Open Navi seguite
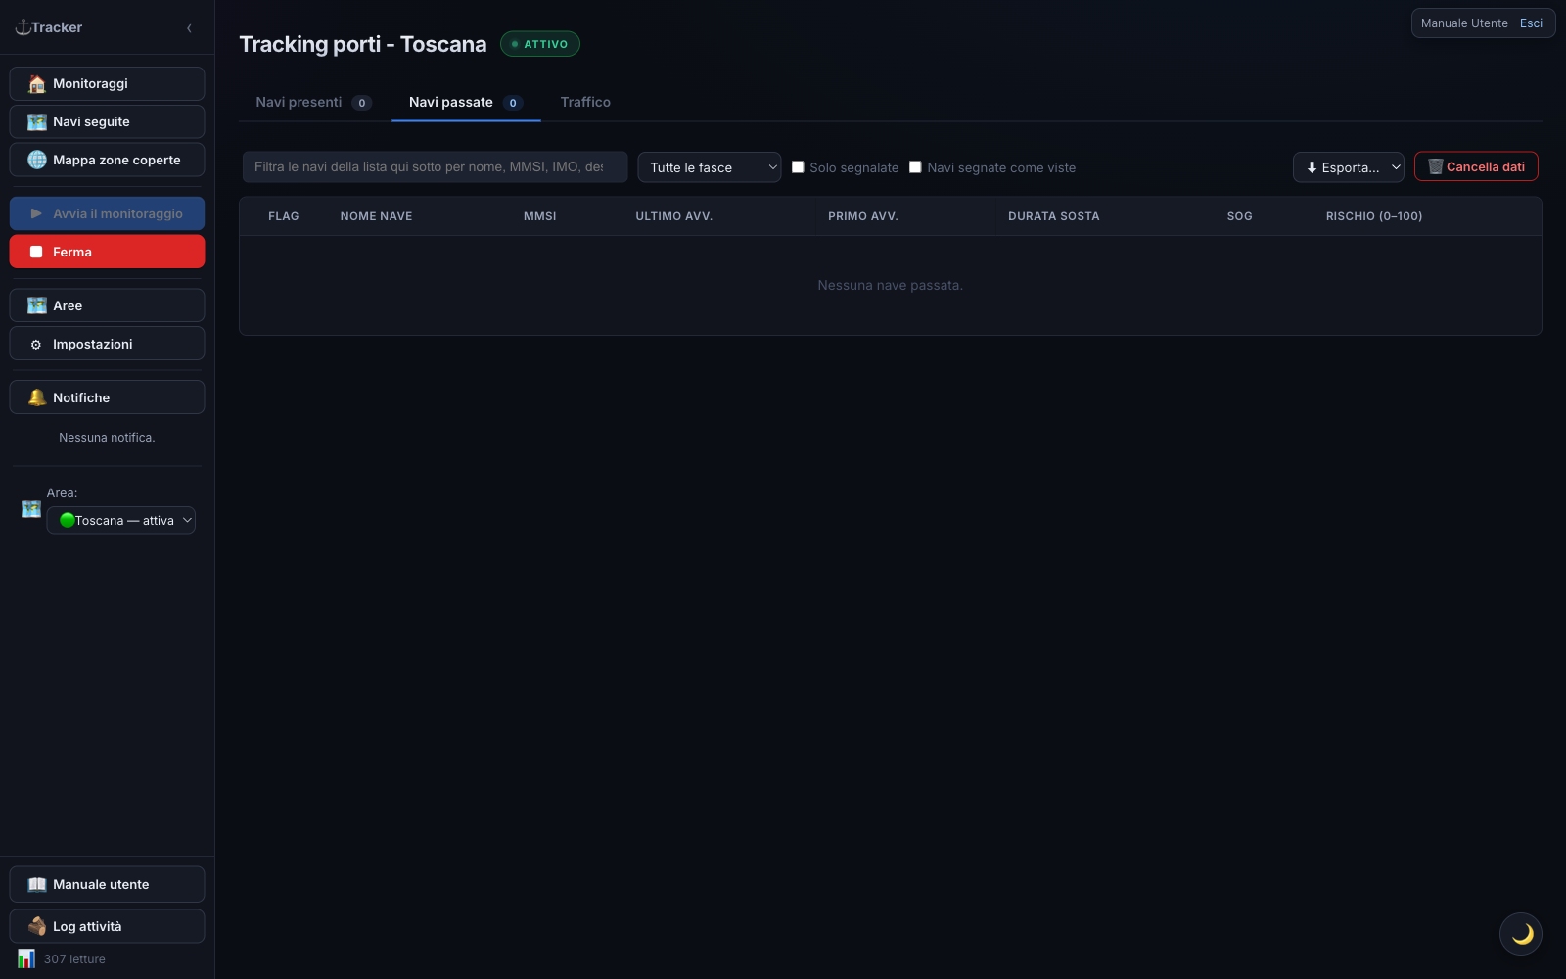 (x=107, y=121)
